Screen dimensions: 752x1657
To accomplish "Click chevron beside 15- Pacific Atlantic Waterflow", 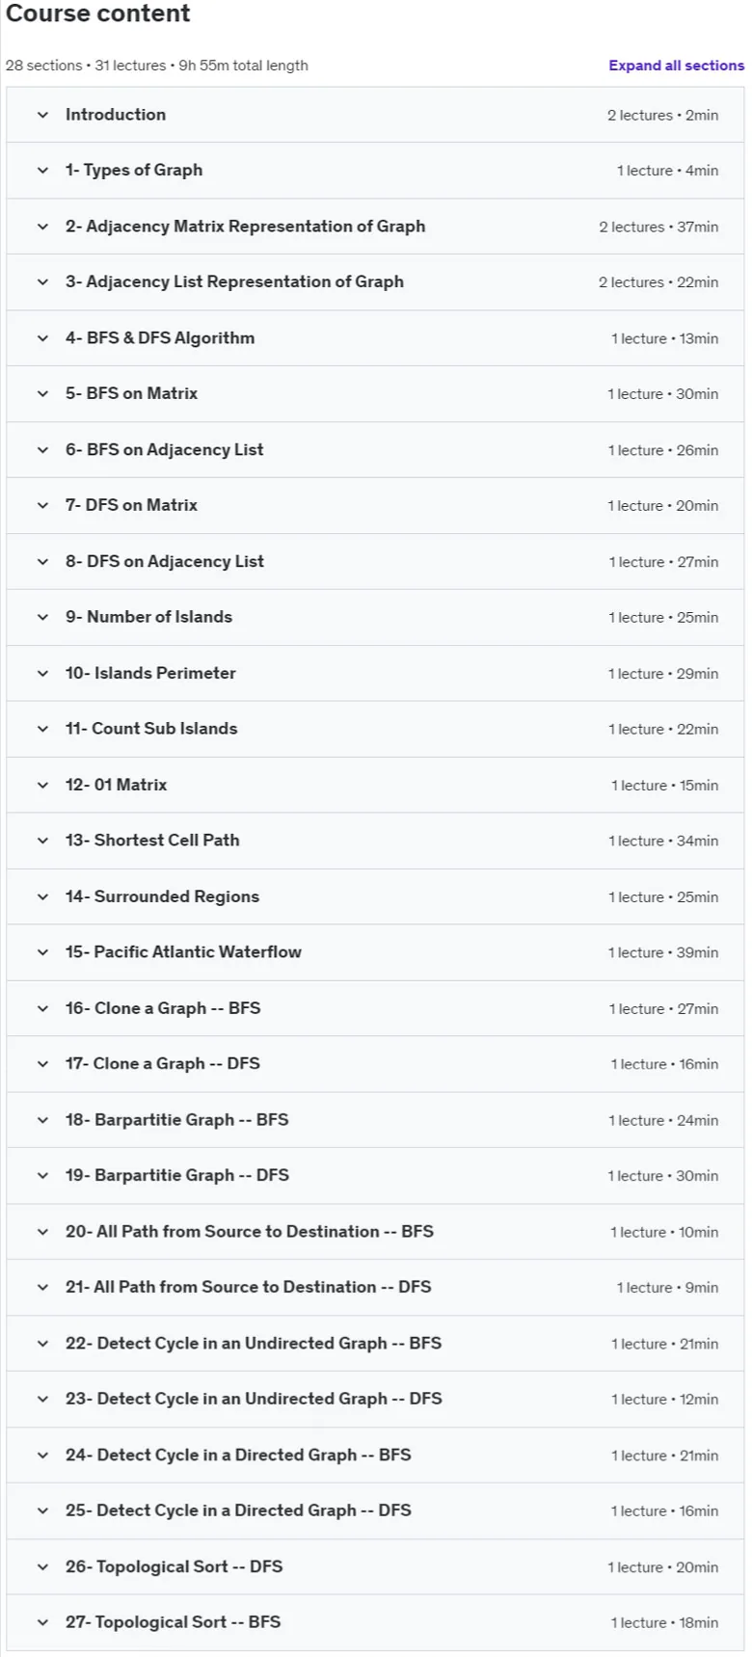I will 42,952.
